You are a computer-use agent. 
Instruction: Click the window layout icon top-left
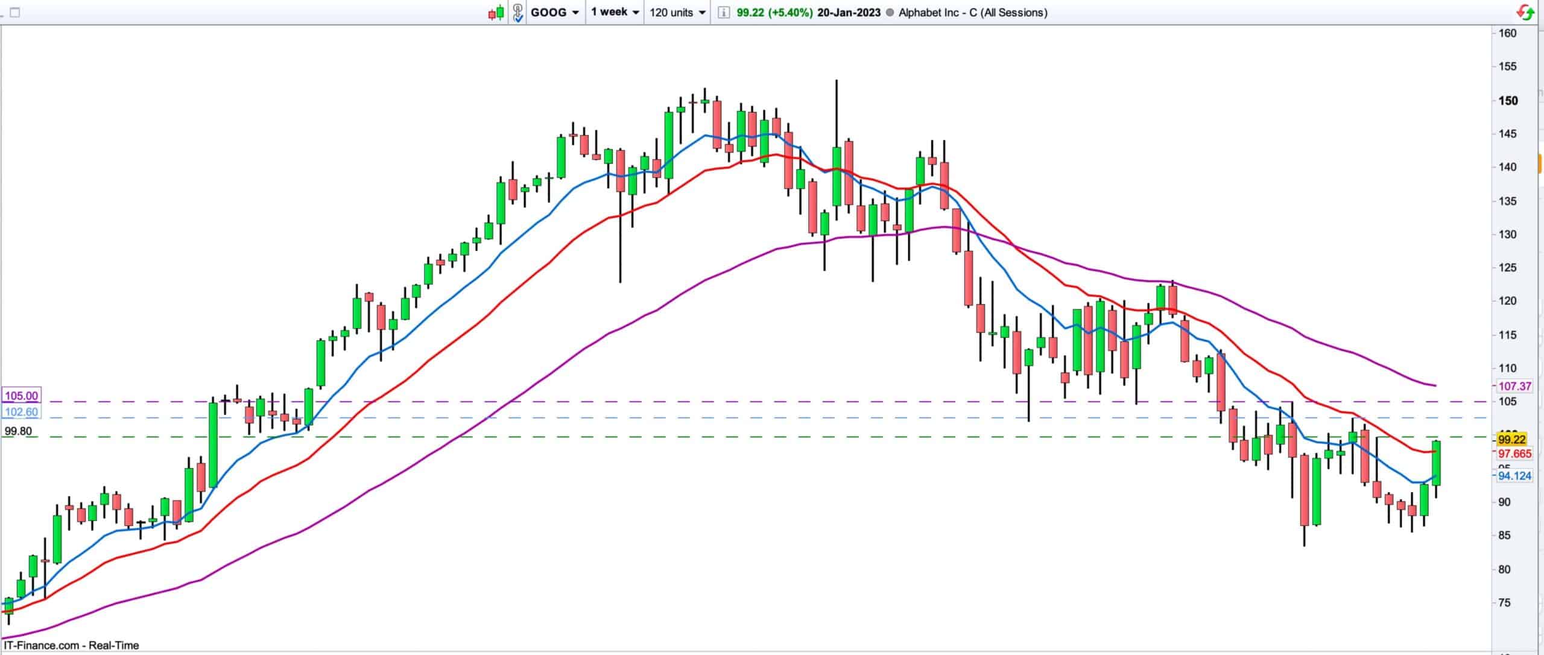(x=15, y=12)
